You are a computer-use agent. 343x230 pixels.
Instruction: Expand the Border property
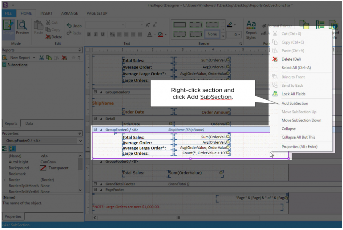pos(5,180)
